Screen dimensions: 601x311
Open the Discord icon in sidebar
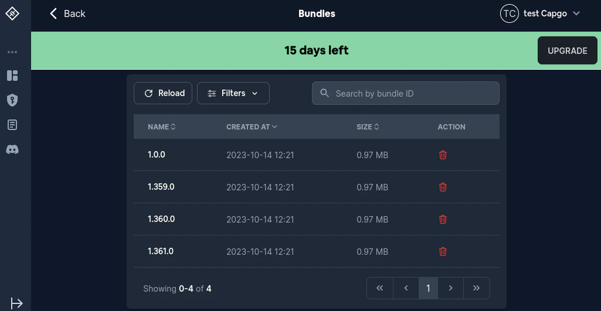(12, 150)
